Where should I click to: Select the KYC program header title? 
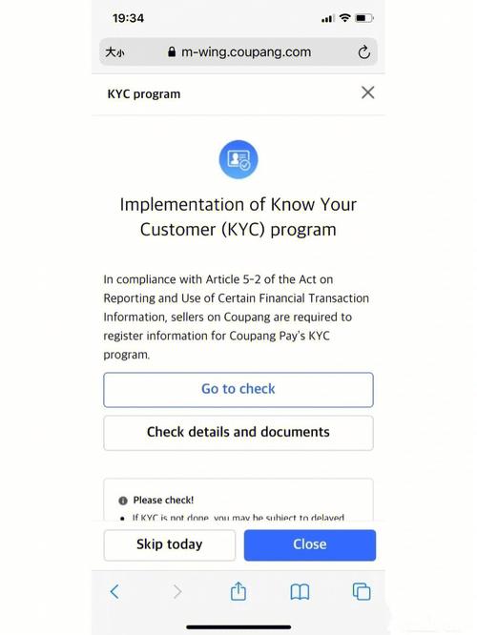click(x=144, y=94)
